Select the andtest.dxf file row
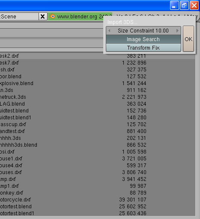This screenshot has width=200, height=219. pos(98,131)
